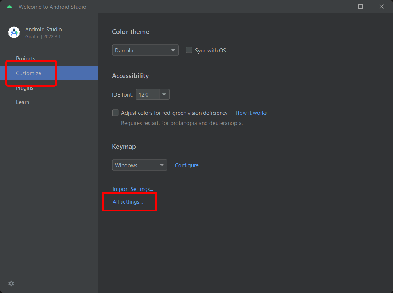Click the Android icon in the title bar
Viewport: 393px width, 293px height.
coord(9,7)
